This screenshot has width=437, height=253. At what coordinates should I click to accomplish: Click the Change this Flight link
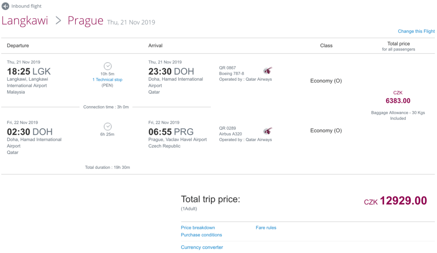(x=416, y=31)
